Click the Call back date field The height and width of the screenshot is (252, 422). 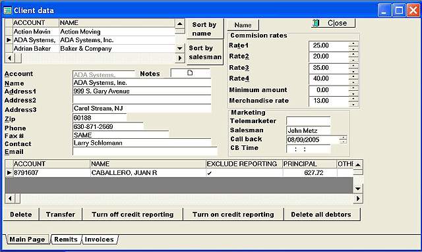(313, 139)
